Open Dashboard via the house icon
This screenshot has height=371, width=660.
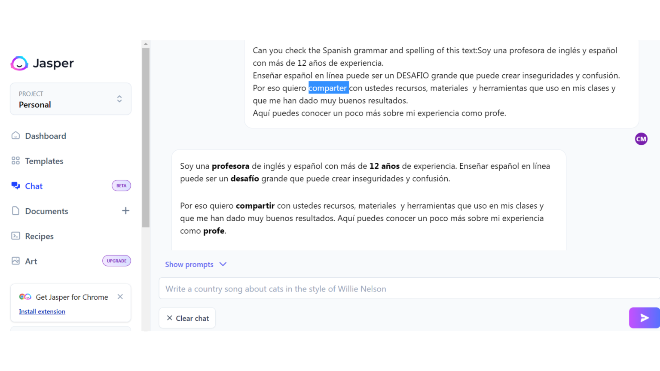tap(16, 135)
